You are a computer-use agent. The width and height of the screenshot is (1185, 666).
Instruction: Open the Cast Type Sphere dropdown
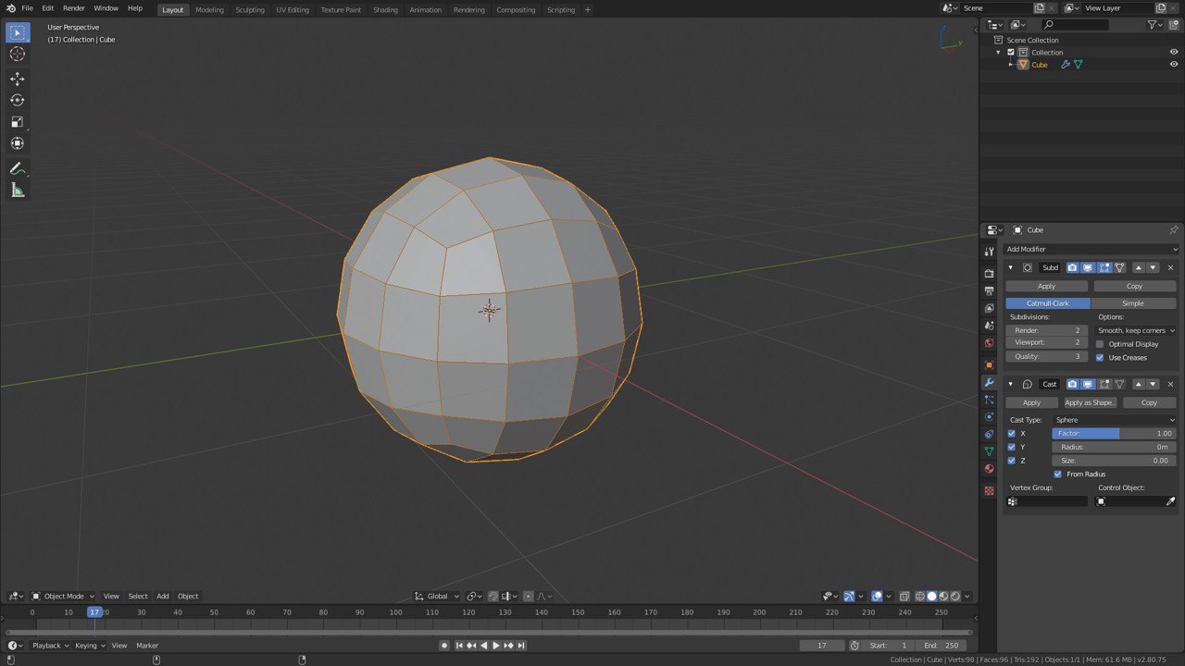point(1114,420)
